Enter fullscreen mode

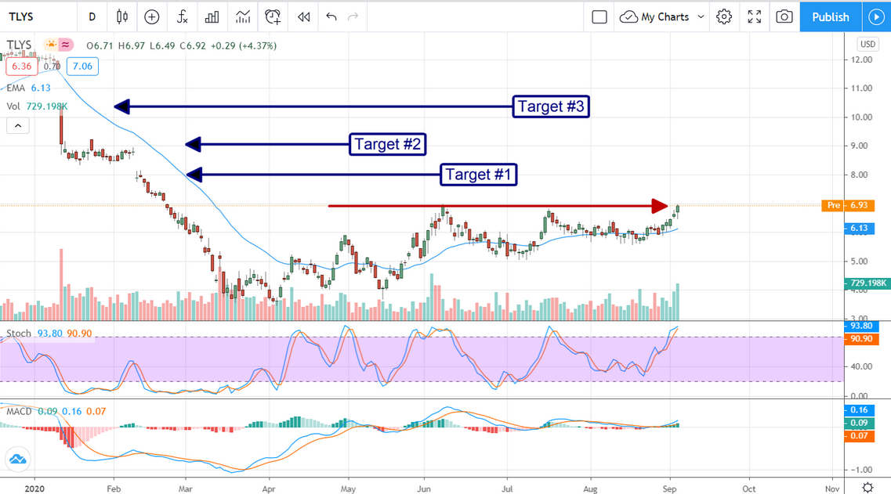pyautogui.click(x=754, y=17)
